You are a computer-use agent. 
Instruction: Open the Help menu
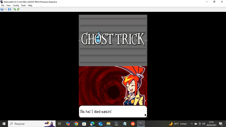30,5
